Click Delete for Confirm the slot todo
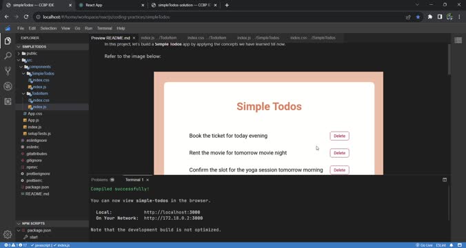Screen dimensions: 466x248 [x=339, y=170]
